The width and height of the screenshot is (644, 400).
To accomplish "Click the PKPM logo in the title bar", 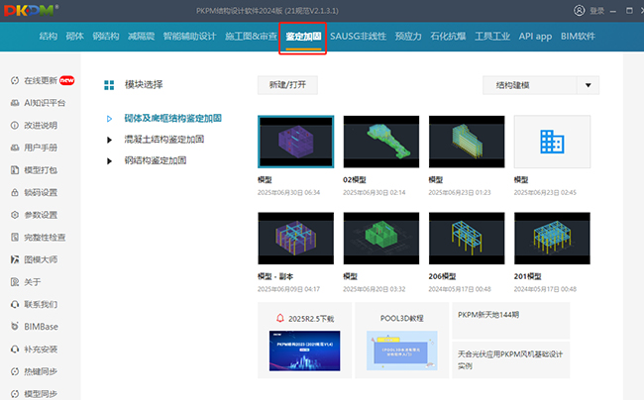I will point(31,11).
